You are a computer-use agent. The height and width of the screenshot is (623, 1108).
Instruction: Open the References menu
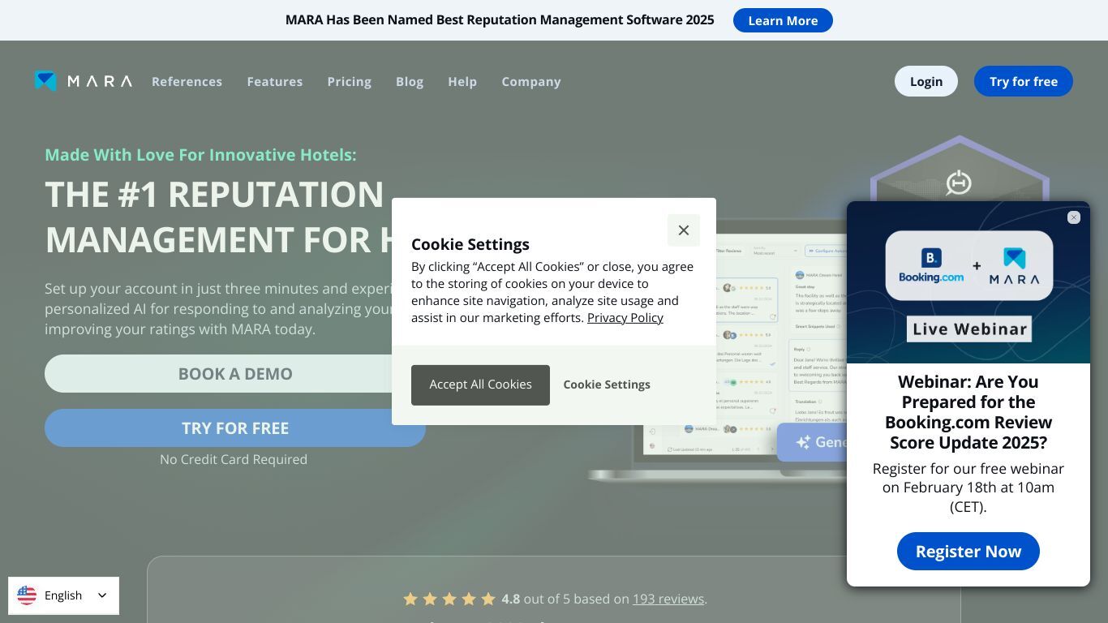(187, 81)
